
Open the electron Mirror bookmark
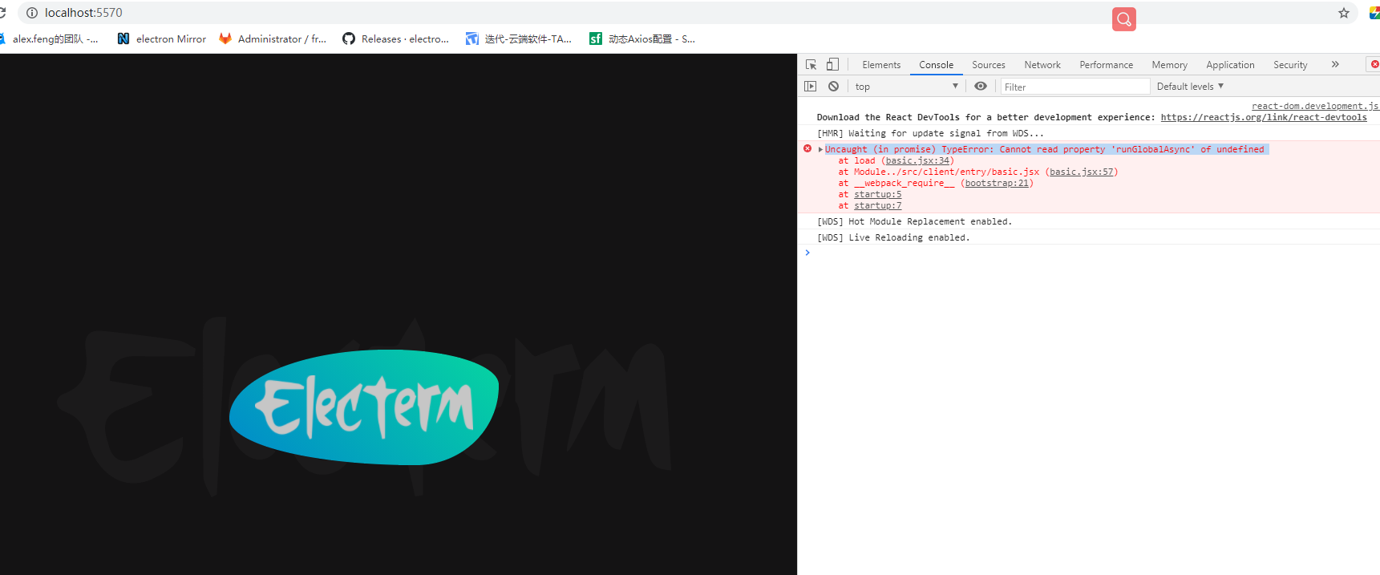pos(162,38)
